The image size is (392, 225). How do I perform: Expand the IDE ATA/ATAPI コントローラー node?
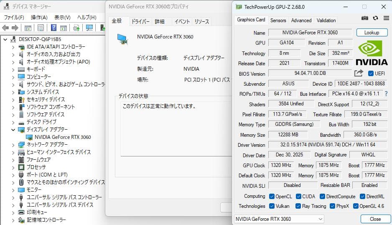coord(13,47)
